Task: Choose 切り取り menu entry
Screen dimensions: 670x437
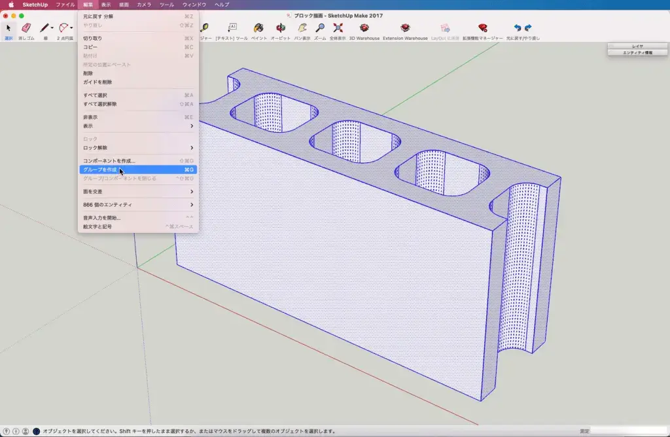Action: point(138,39)
